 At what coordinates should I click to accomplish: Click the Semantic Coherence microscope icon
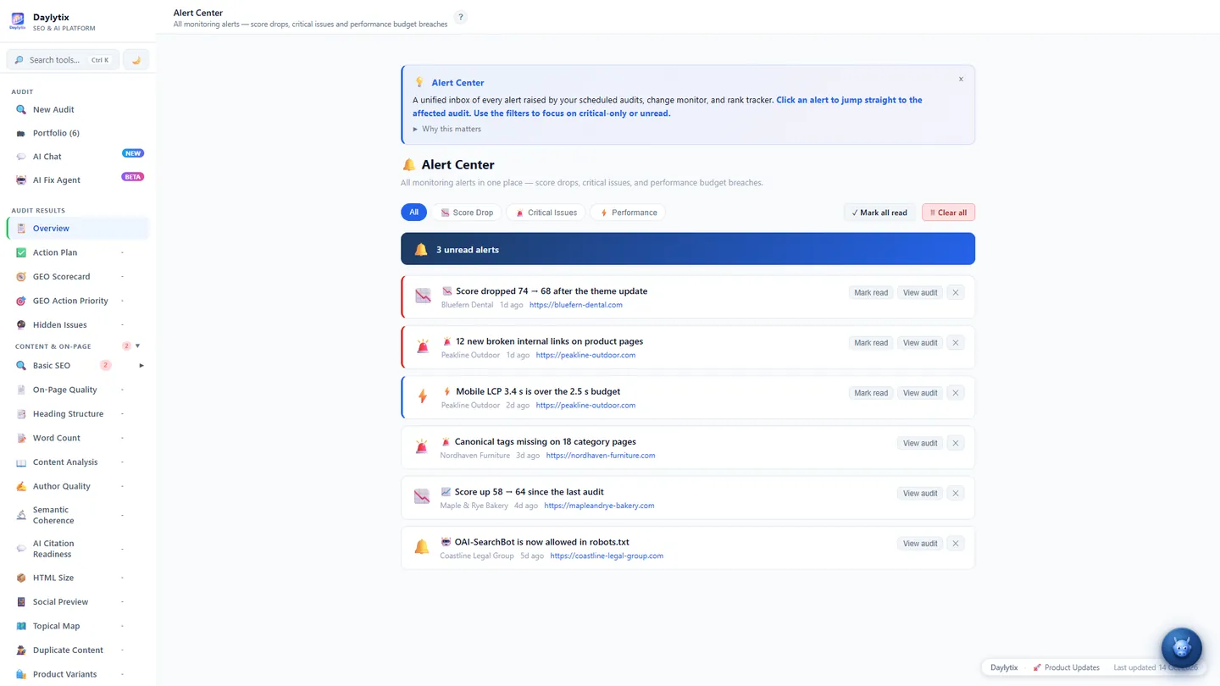point(21,515)
